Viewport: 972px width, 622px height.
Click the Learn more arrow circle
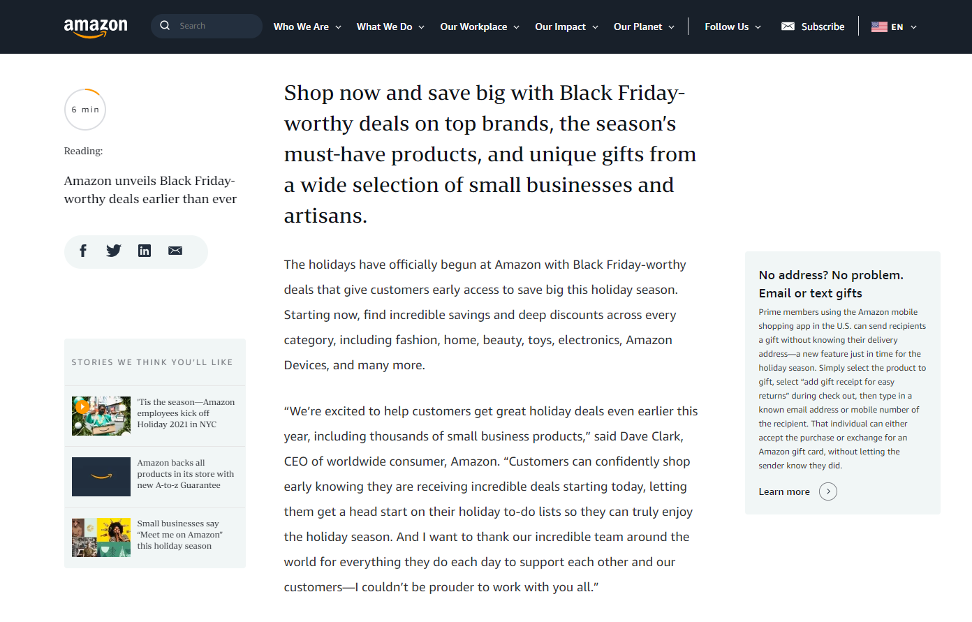pyautogui.click(x=828, y=491)
